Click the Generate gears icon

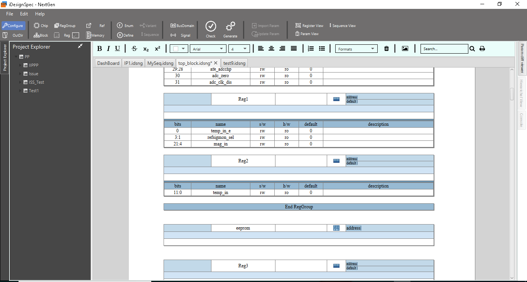coord(230,27)
